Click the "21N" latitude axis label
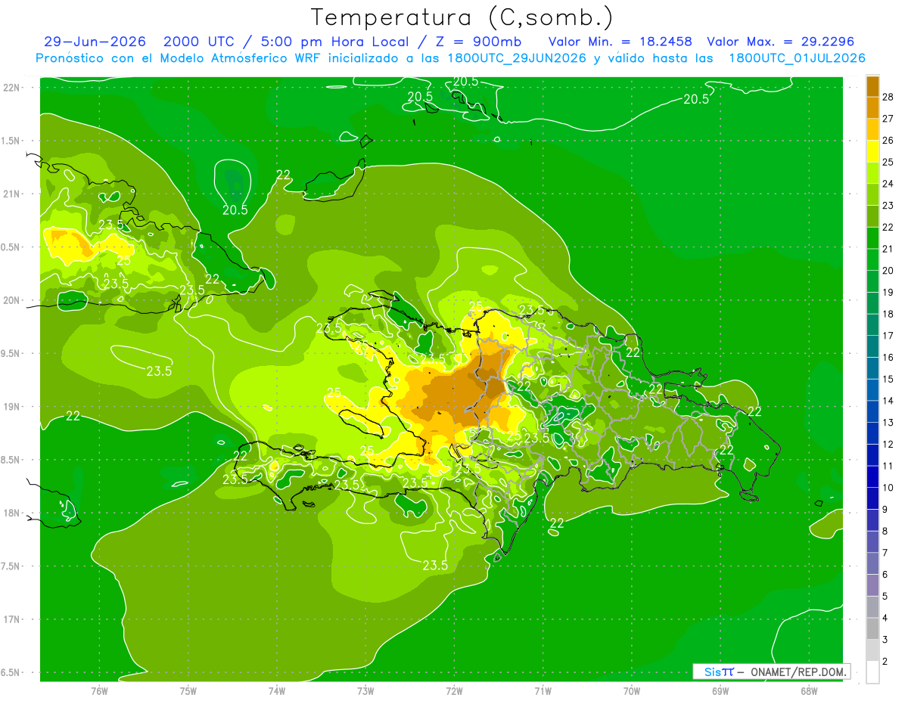This screenshot has height=701, width=908. pyautogui.click(x=11, y=194)
